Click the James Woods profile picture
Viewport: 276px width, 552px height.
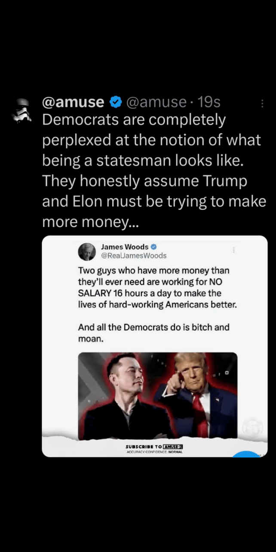point(87,252)
